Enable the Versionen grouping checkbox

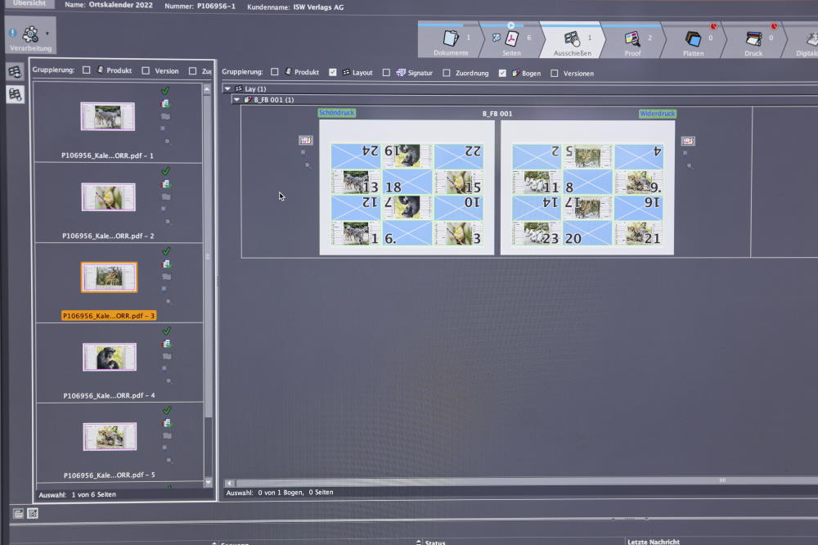tap(555, 73)
